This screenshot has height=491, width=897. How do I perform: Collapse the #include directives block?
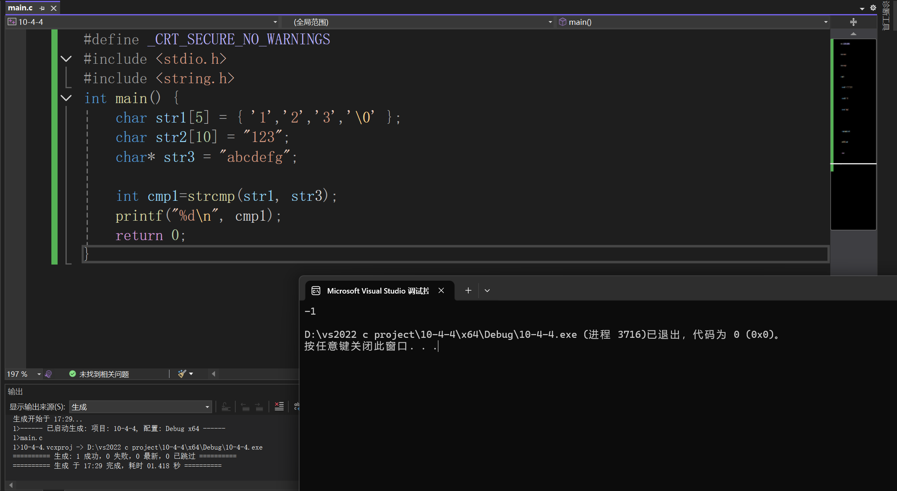pyautogui.click(x=66, y=59)
